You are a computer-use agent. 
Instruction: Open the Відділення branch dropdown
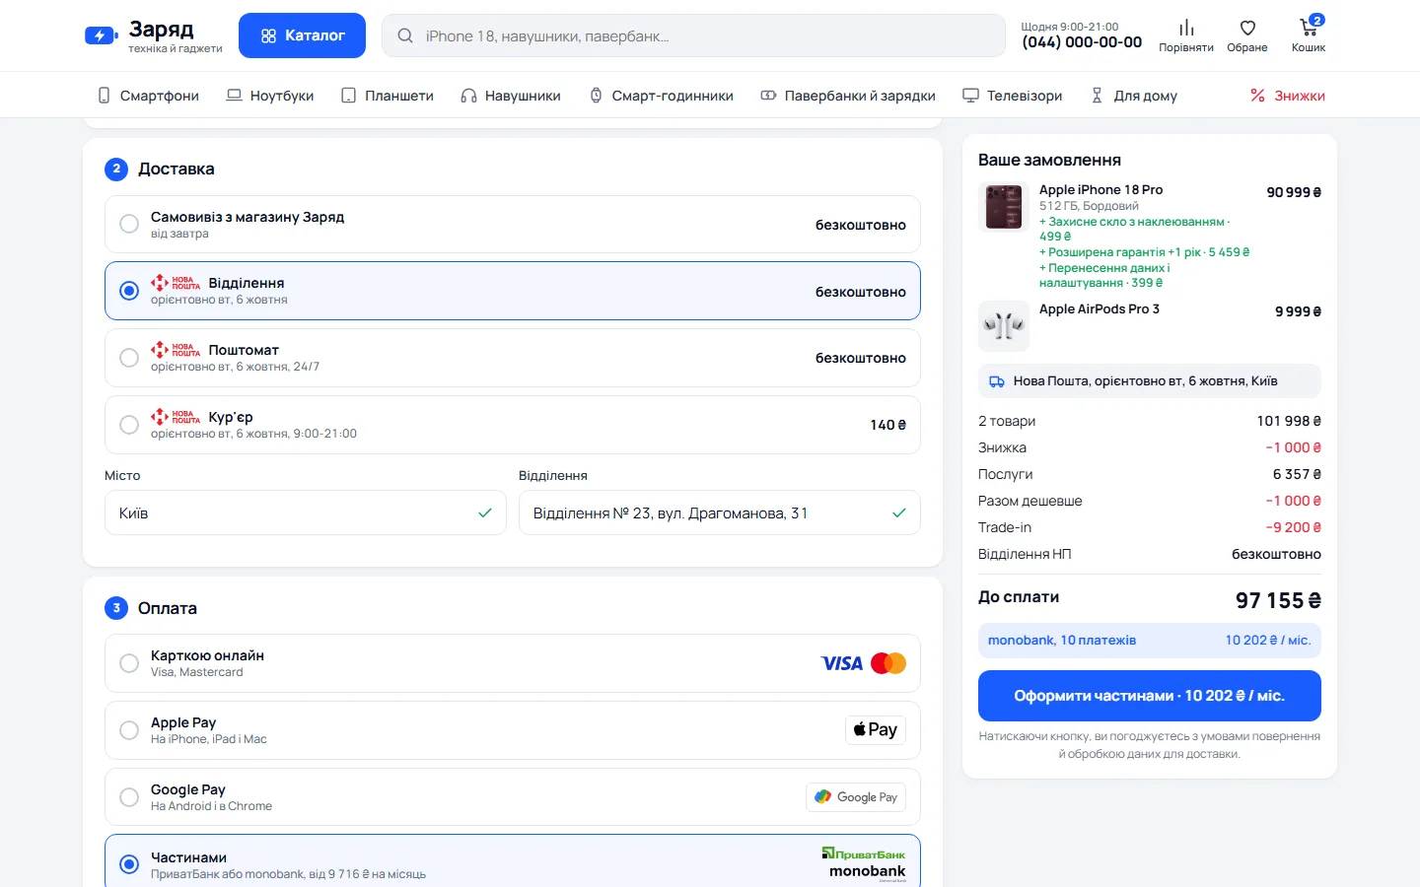(720, 512)
